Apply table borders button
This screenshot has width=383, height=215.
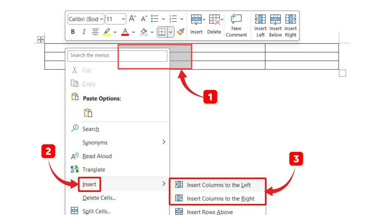(162, 32)
